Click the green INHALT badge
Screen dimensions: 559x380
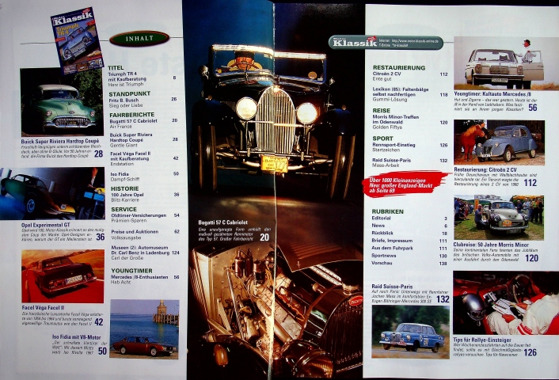tap(139, 38)
